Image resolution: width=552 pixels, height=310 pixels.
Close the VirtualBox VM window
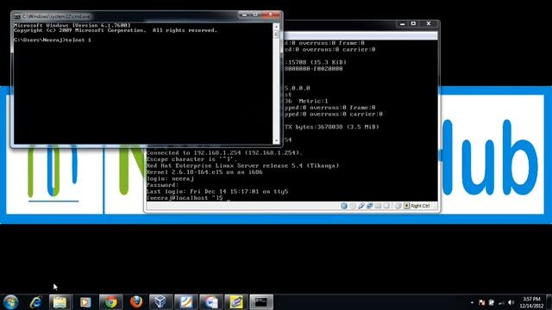(429, 23)
